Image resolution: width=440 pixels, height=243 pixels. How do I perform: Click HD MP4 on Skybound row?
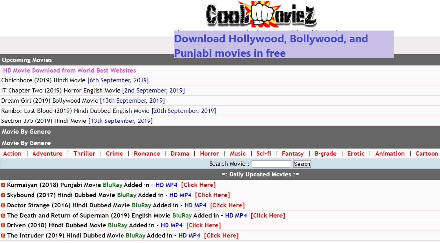181,195
